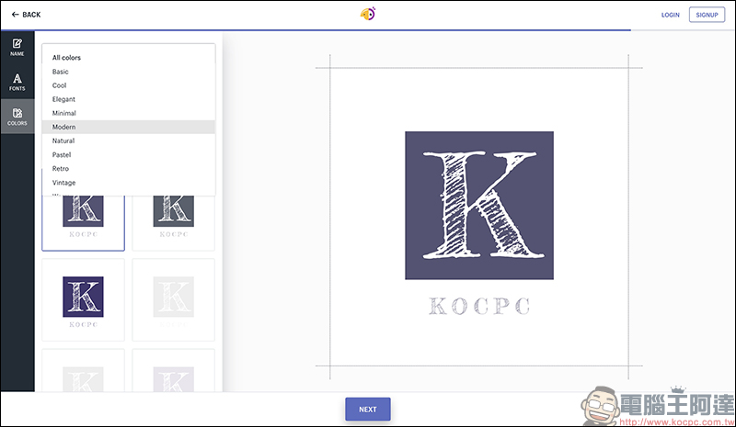Proceed with the NEXT button
This screenshot has height=427, width=736.
368,410
